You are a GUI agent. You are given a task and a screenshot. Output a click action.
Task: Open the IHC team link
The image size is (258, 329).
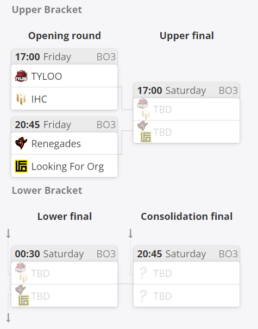[39, 99]
